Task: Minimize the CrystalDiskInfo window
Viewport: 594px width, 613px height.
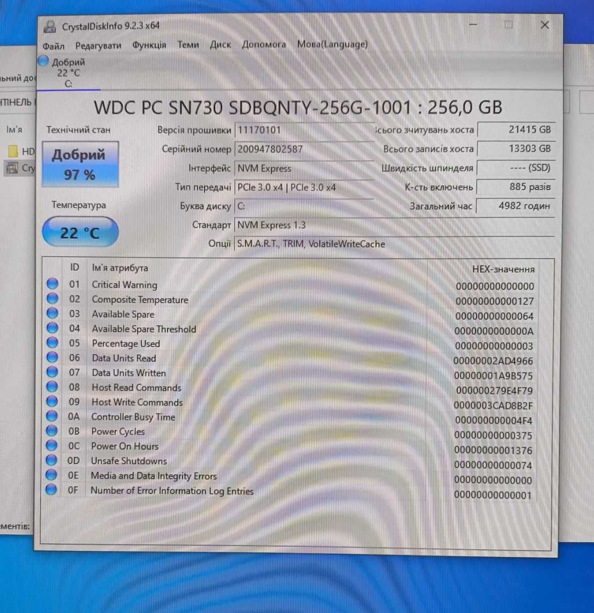Action: 473,25
